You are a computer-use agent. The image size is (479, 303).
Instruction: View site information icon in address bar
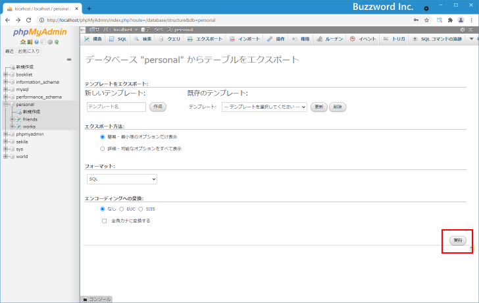(41, 20)
